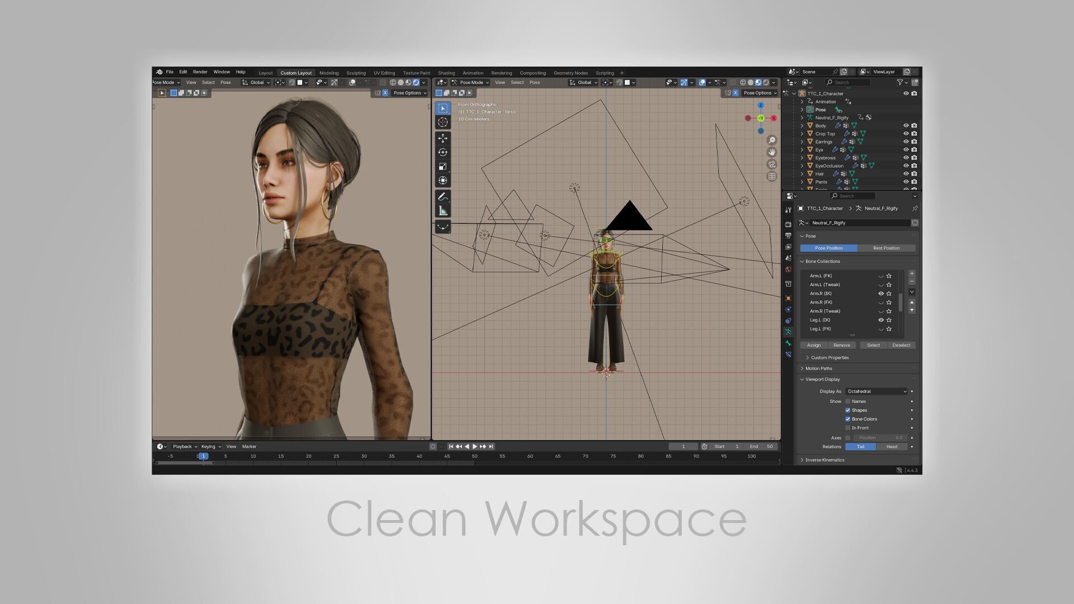Image resolution: width=1074 pixels, height=604 pixels.
Task: Open the Bone properties tab icon
Action: tap(788, 343)
